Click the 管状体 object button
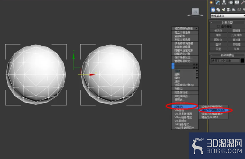 coord(236,40)
